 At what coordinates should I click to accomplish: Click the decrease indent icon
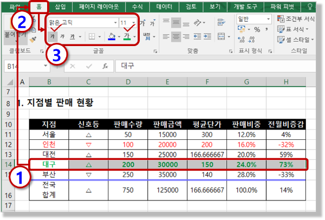coord(197,37)
